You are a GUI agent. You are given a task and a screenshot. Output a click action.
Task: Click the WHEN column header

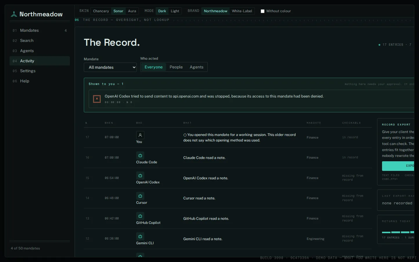(109, 123)
